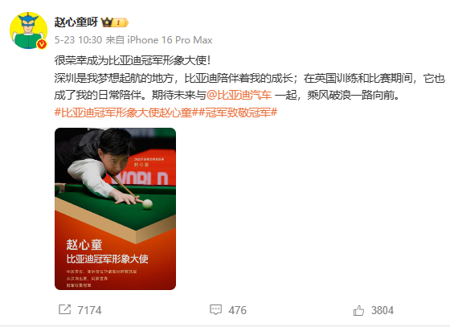Click the white cue ball in poster

click(148, 203)
